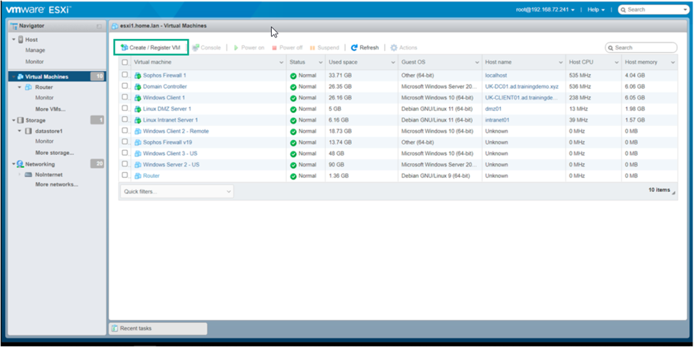Check the Sophos Firewall v19 row checkbox
This screenshot has width=694, height=347.
[x=125, y=142]
